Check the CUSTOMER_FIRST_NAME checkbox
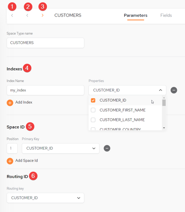The height and width of the screenshot is (212, 185). point(93,110)
